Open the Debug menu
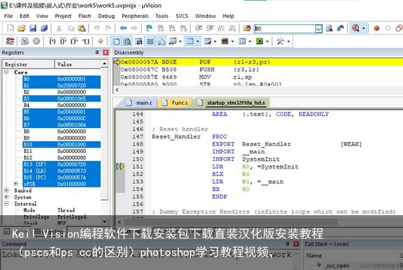The width and height of the screenshot is (403, 270). 106,16
